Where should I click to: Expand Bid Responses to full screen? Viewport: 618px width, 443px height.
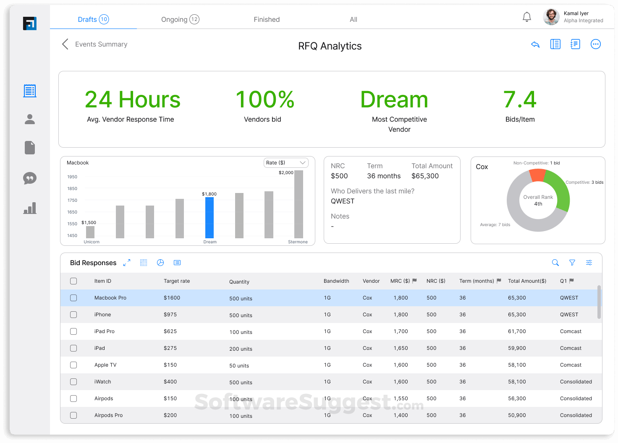[x=126, y=262]
